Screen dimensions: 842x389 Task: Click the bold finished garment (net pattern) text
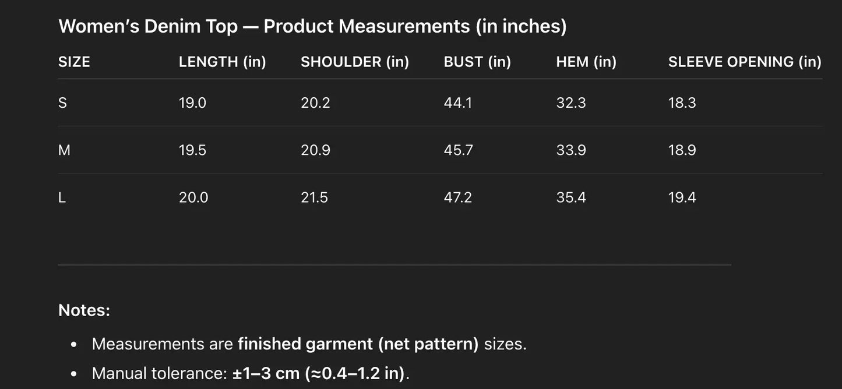358,344
